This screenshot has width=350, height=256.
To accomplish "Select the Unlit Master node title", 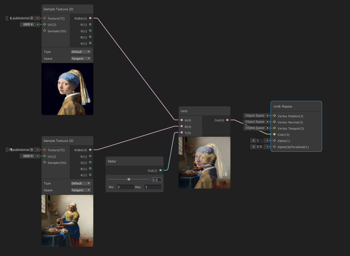I will [296, 107].
